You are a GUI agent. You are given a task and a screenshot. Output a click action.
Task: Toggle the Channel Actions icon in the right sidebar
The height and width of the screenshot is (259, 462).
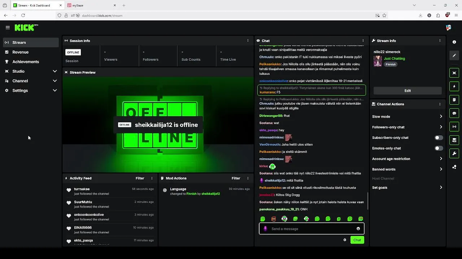tap(454, 140)
